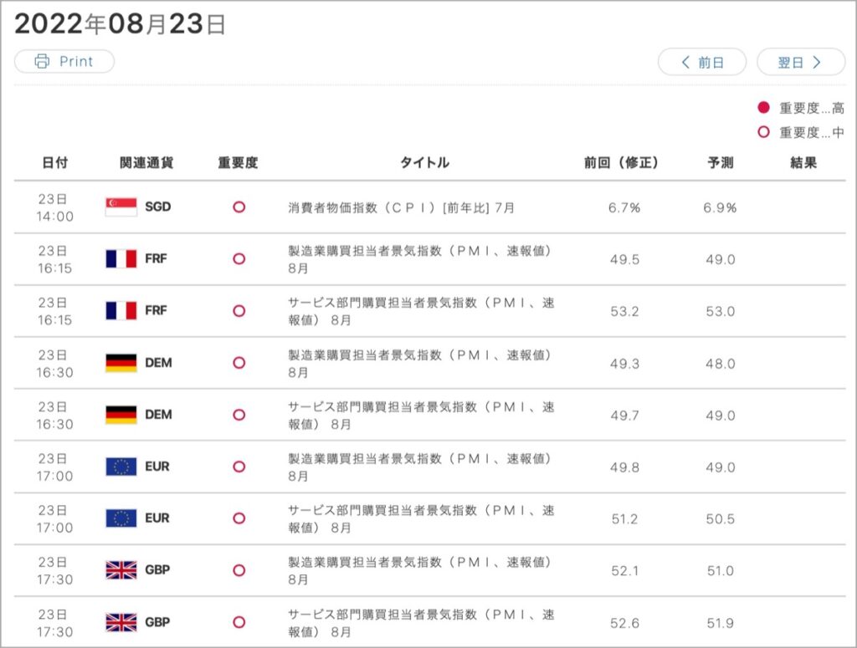Click the EU flag in the 49.8 row

(x=121, y=467)
